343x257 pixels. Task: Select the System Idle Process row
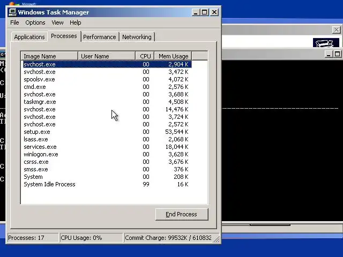(107, 184)
